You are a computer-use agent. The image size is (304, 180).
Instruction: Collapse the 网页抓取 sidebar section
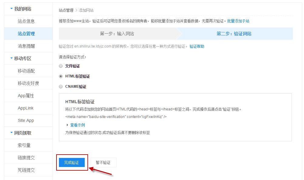pyautogui.click(x=12, y=133)
